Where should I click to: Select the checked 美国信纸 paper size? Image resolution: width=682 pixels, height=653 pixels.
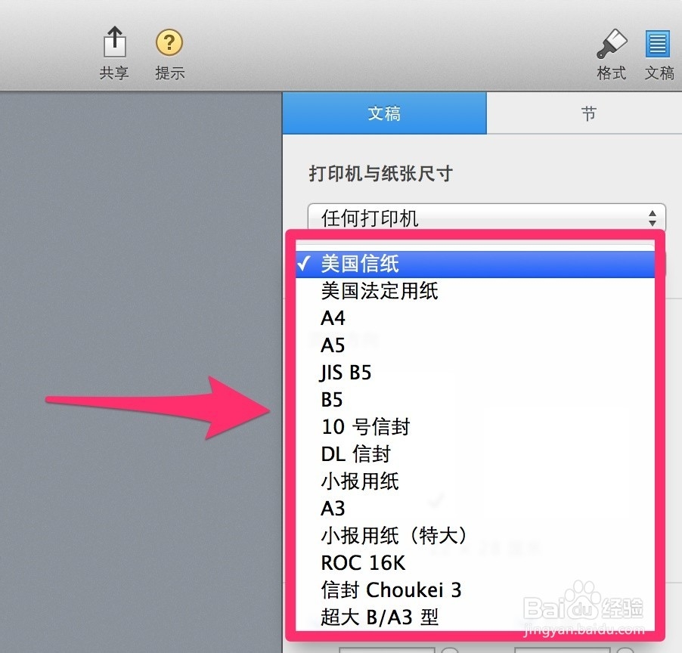[475, 264]
